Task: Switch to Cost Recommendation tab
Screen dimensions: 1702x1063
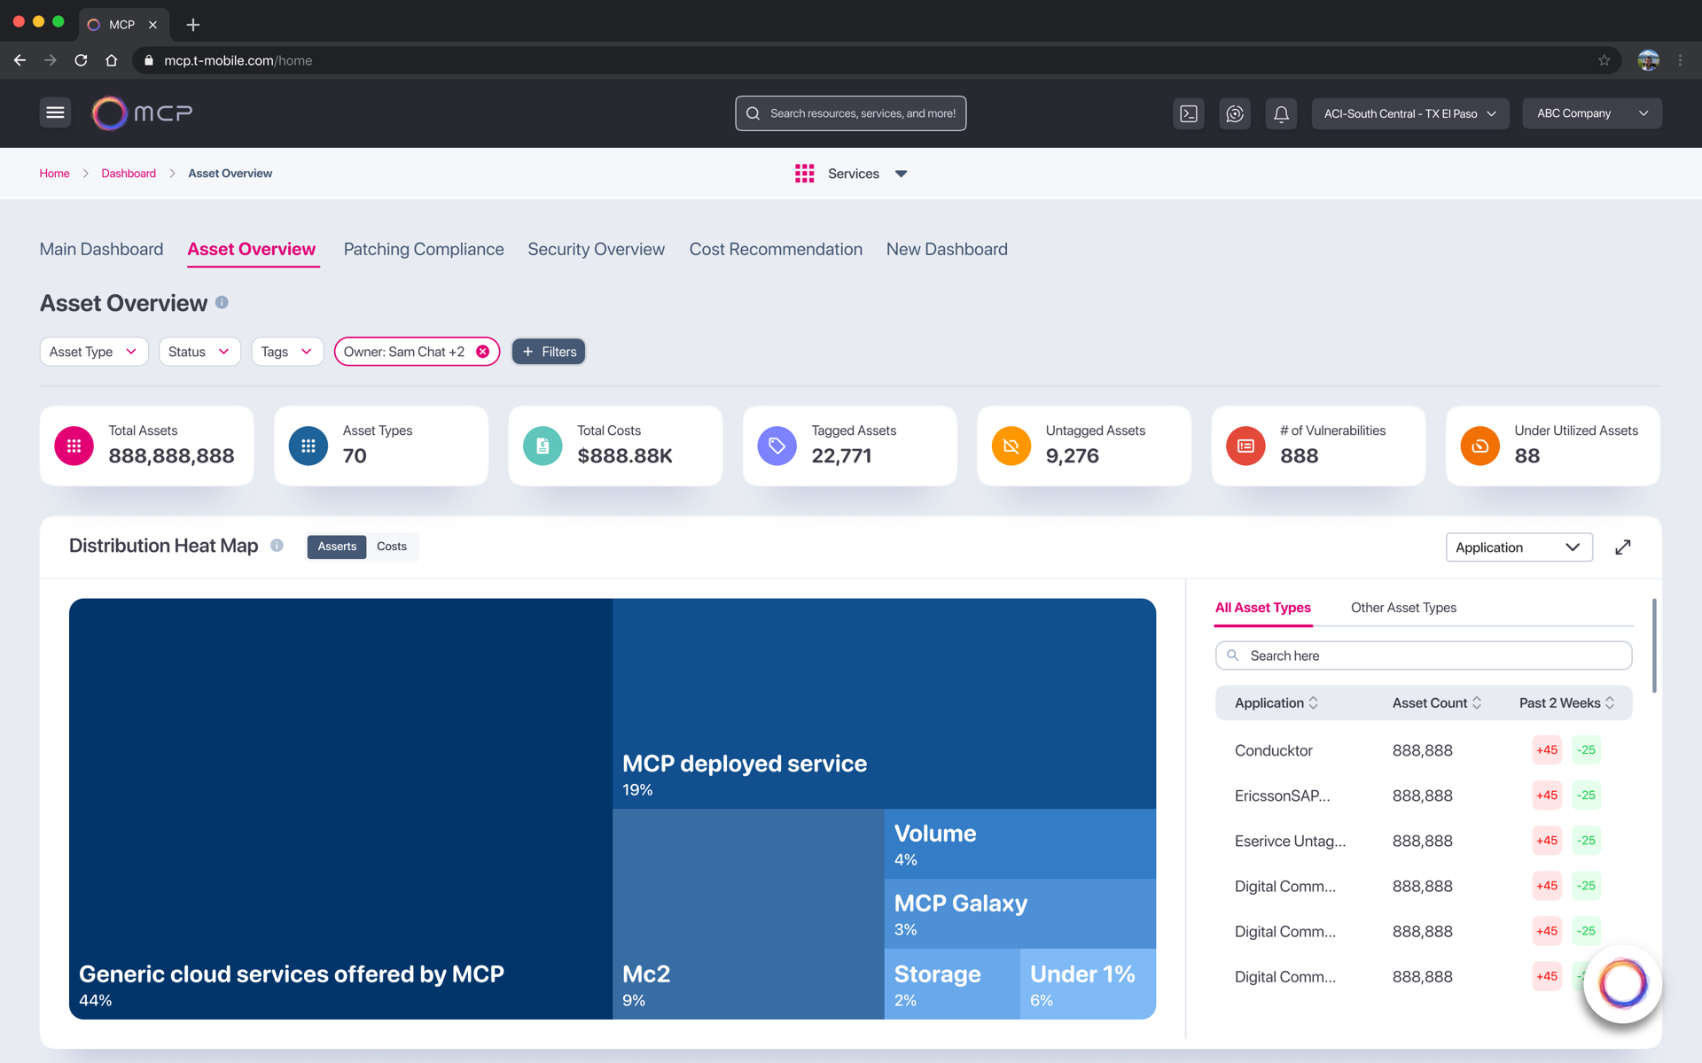Action: click(x=776, y=249)
